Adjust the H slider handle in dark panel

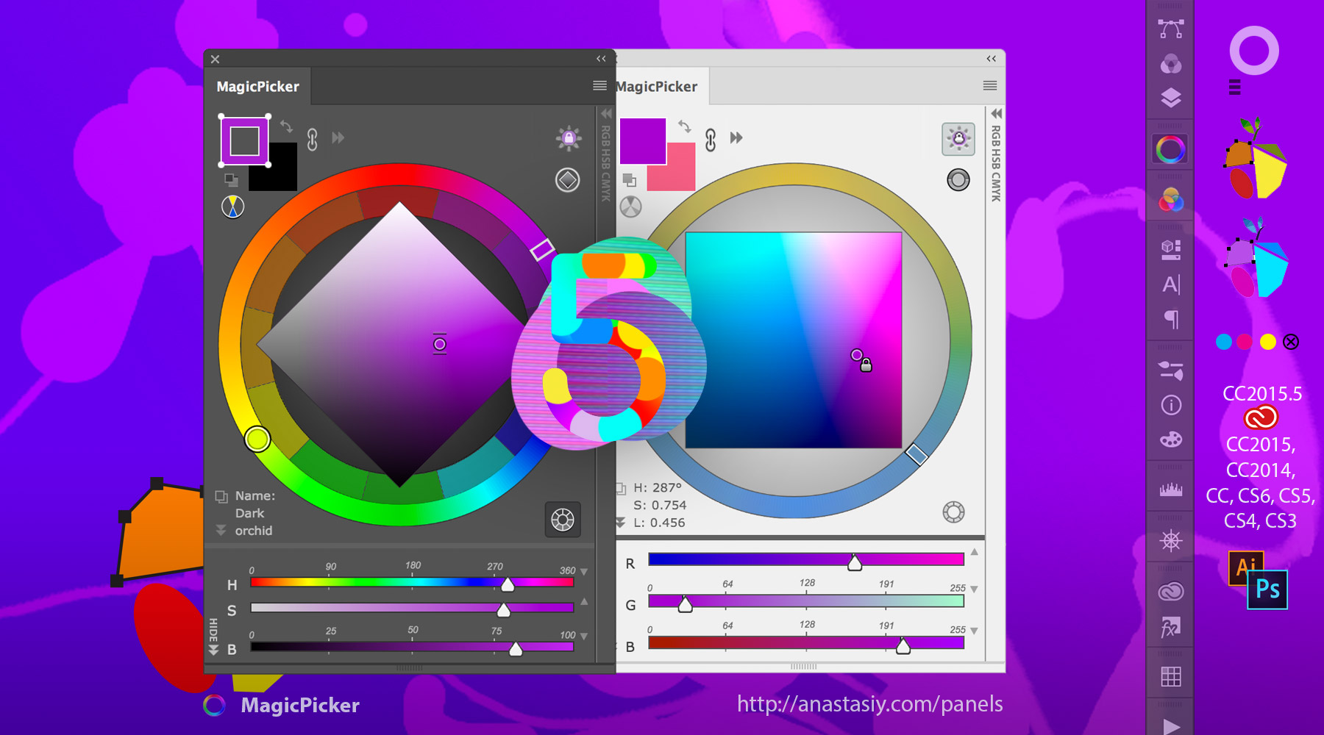[508, 584]
